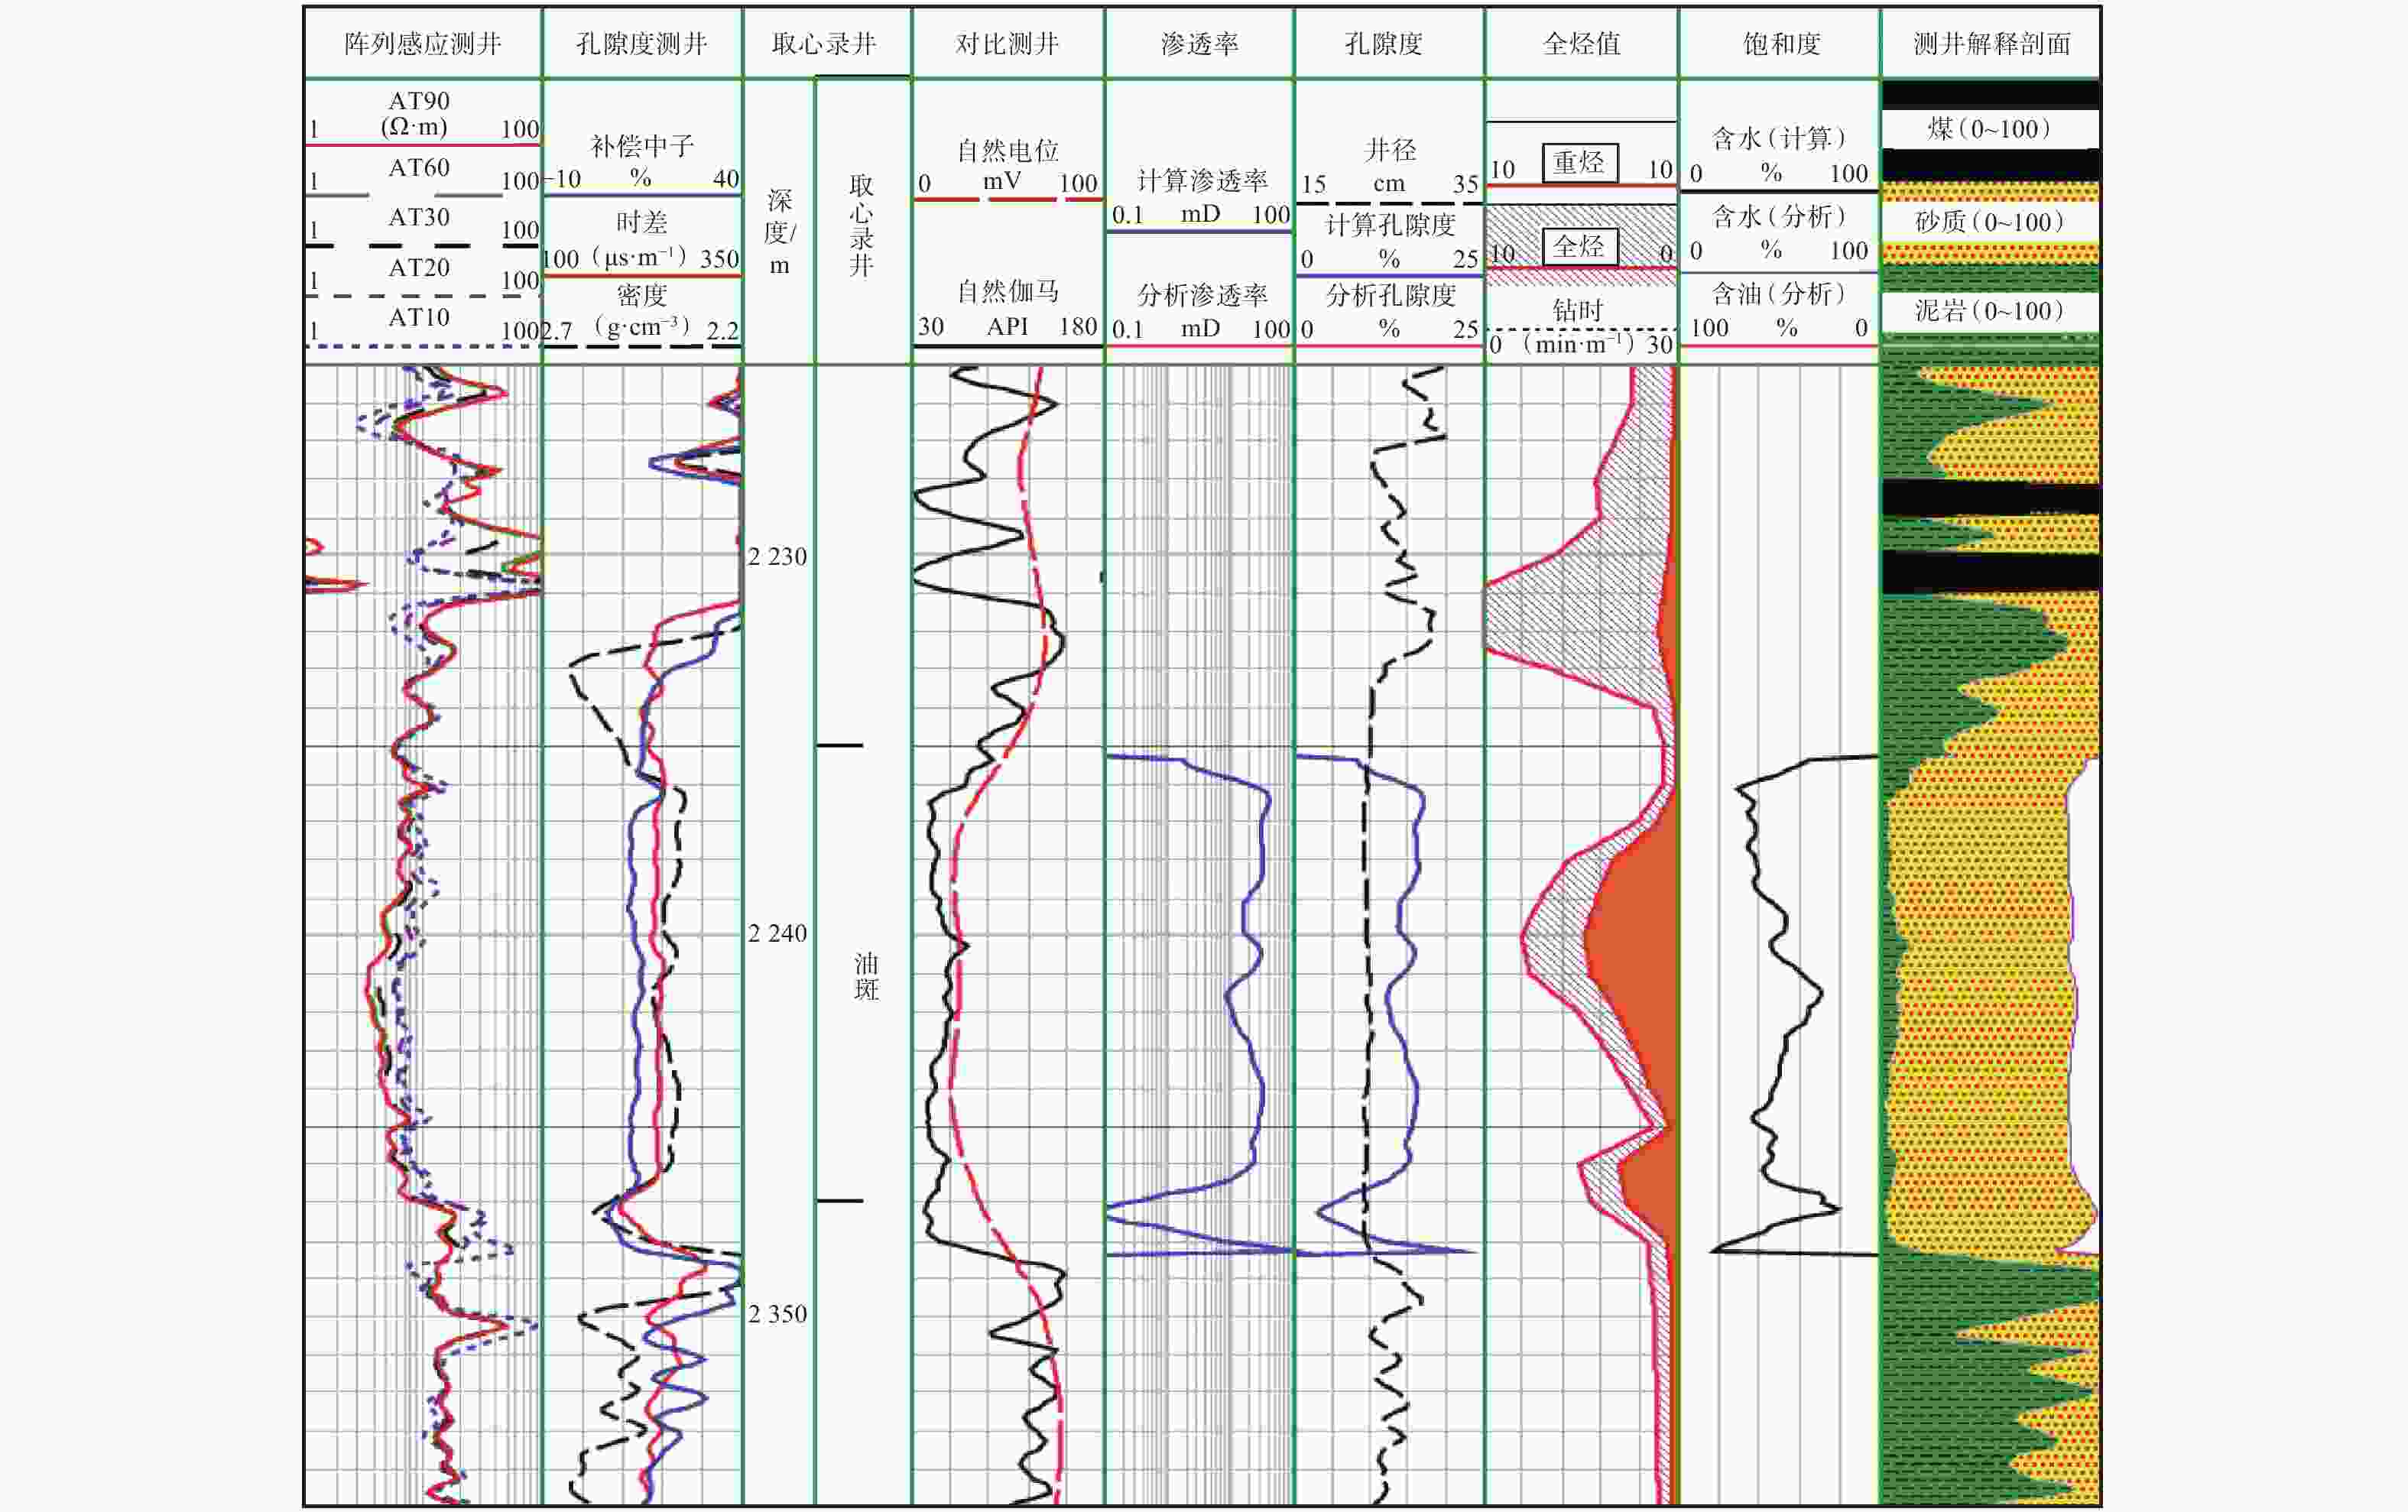Select the 含油(分析) oil saturation legend
This screenshot has height=1512, width=2408.
click(1779, 294)
